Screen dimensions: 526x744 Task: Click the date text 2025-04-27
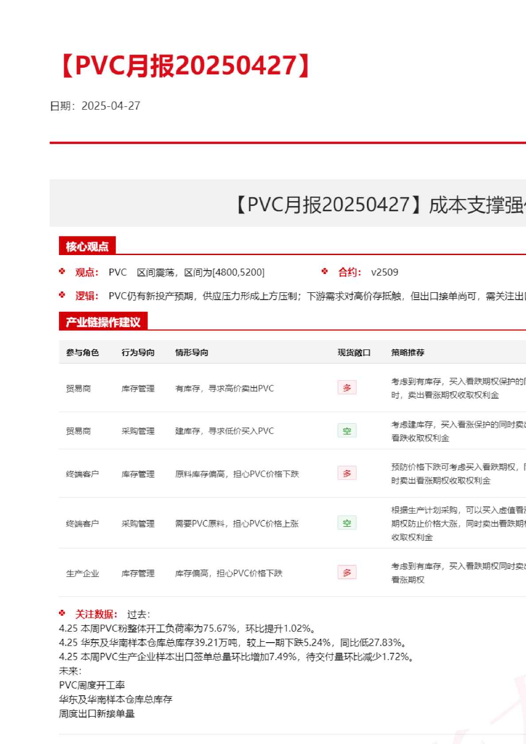tap(111, 106)
